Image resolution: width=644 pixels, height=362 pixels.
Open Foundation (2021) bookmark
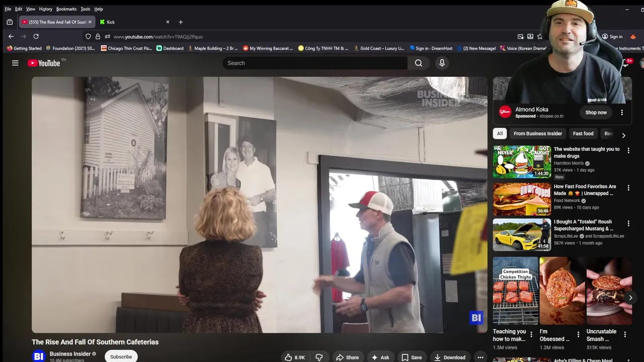(70, 48)
